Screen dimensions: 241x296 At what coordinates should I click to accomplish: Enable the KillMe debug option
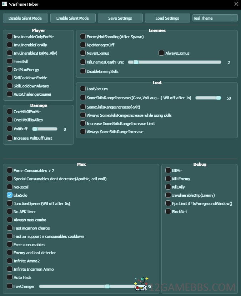tap(168, 171)
